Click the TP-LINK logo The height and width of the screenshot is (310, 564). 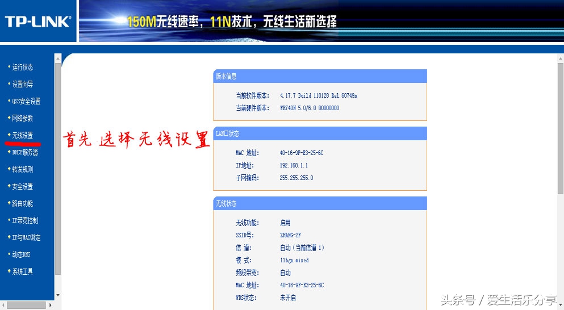click(37, 22)
